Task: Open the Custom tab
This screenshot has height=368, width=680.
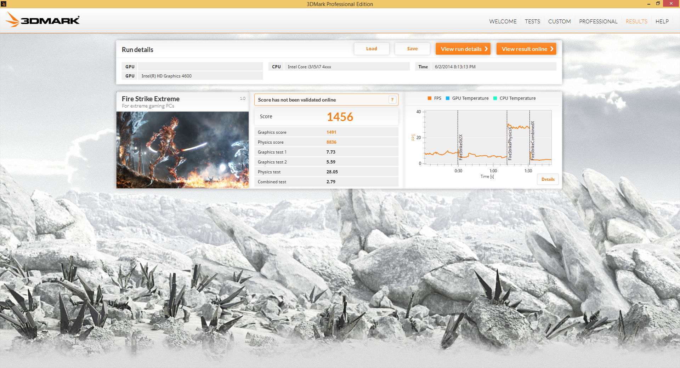Action: (559, 21)
